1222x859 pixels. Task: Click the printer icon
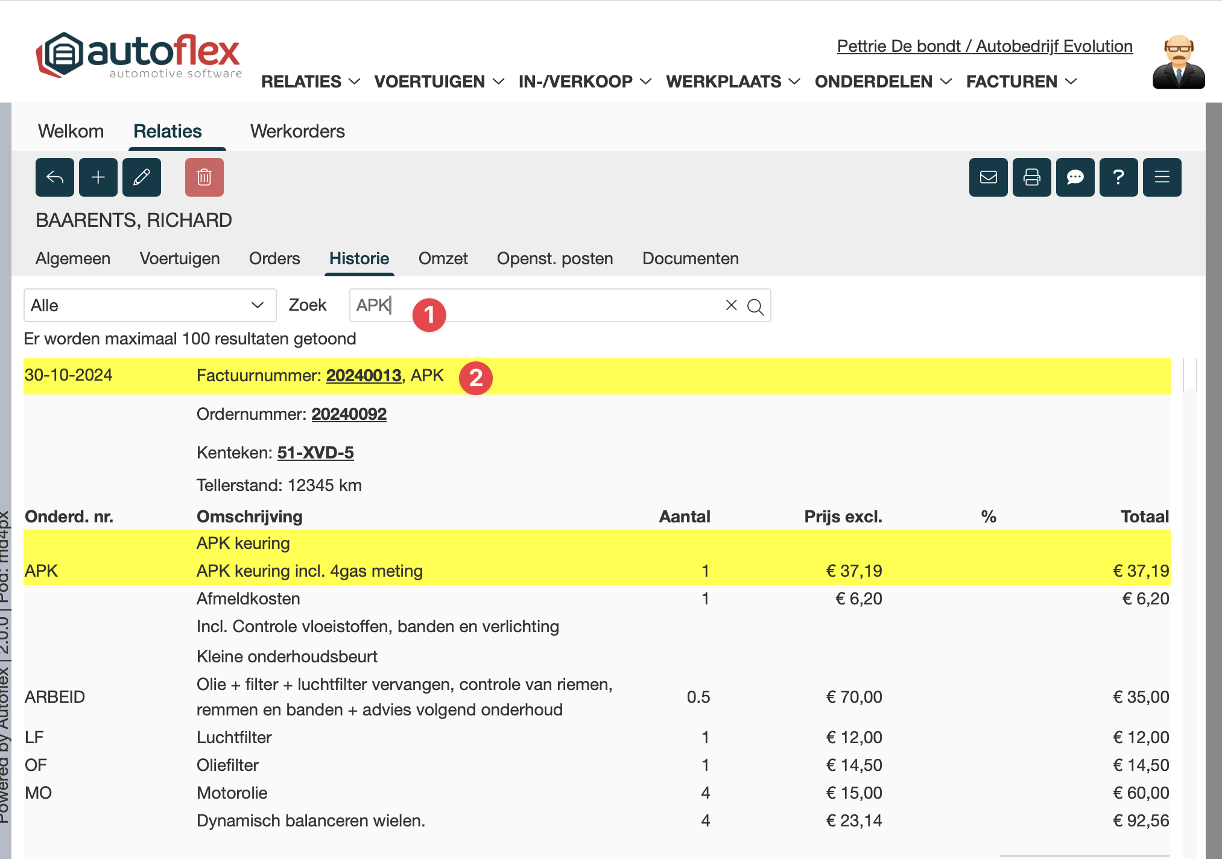pyautogui.click(x=1032, y=177)
